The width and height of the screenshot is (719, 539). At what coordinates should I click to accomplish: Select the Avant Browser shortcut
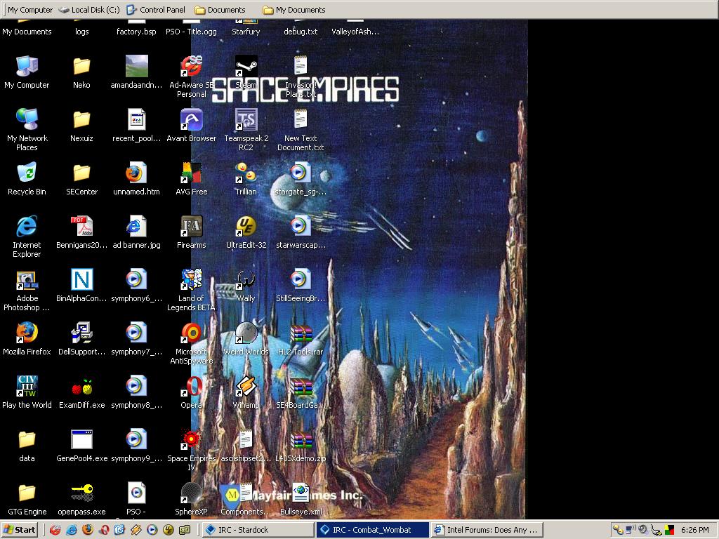(x=191, y=121)
